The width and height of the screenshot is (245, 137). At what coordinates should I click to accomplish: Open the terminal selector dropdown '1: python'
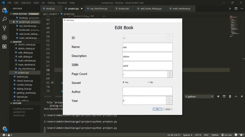coord(199,96)
